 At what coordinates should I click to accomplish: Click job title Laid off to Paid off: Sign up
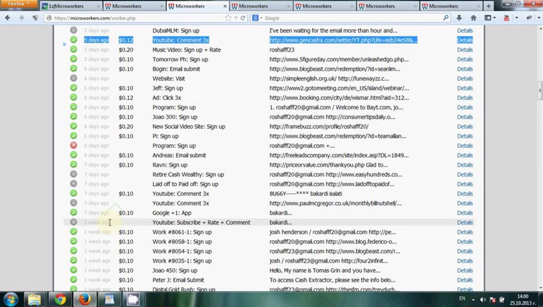pyautogui.click(x=185, y=184)
